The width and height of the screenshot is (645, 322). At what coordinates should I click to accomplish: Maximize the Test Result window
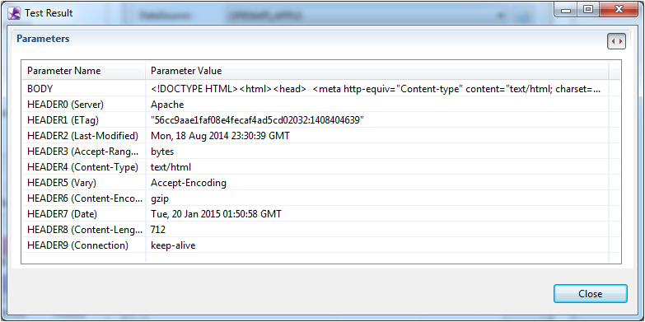588,10
